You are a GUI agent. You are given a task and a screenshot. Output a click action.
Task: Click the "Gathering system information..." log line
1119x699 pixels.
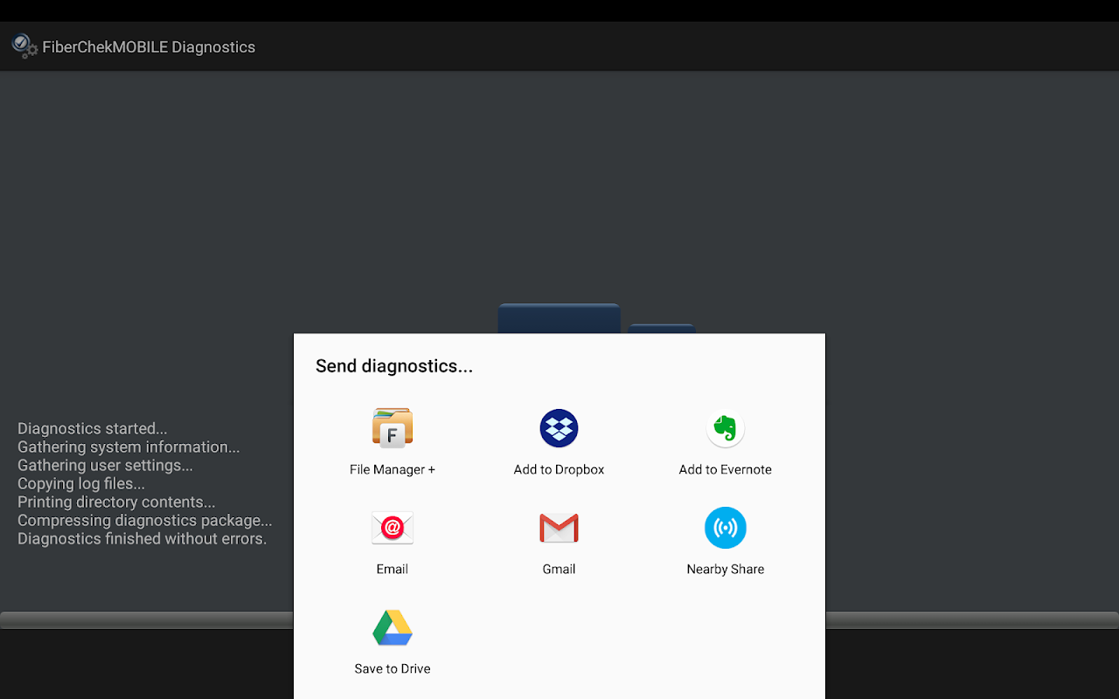pos(129,446)
